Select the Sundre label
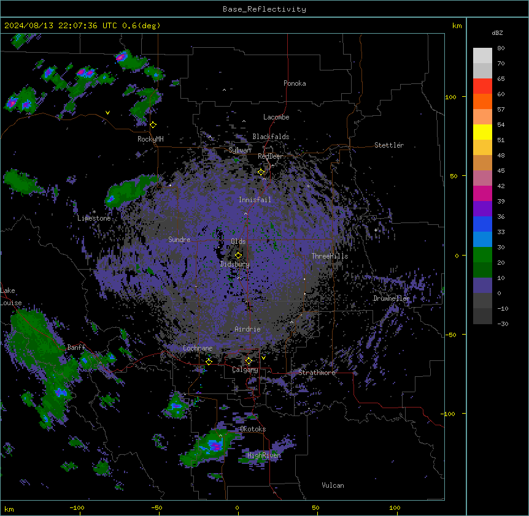The height and width of the screenshot is (516, 529). coord(179,240)
